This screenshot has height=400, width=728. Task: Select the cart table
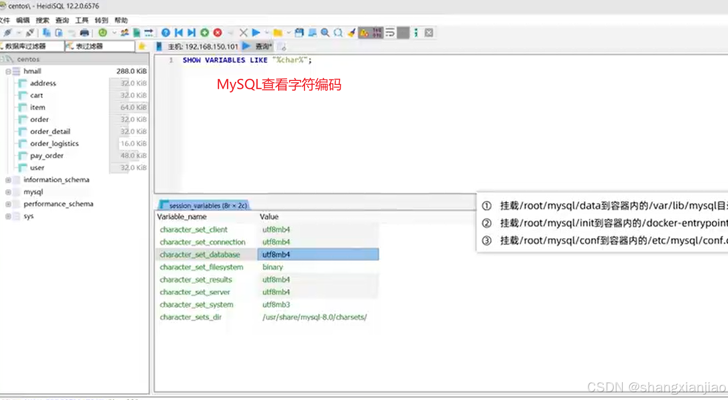pyautogui.click(x=36, y=95)
